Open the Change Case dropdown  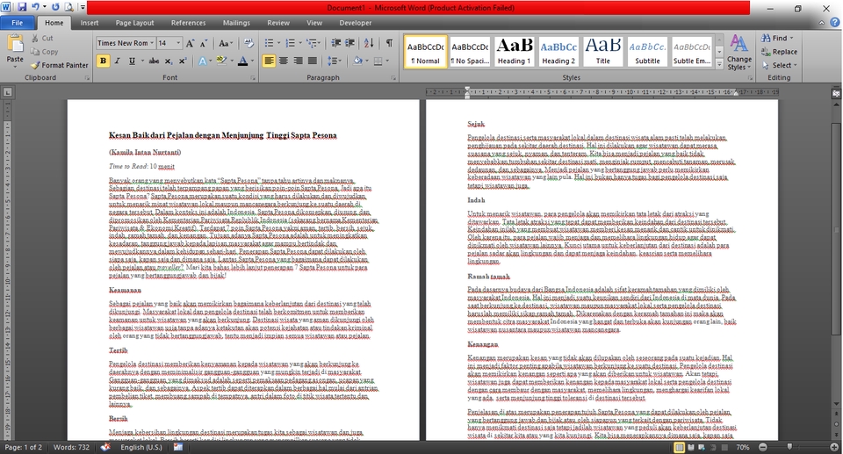[x=226, y=43]
